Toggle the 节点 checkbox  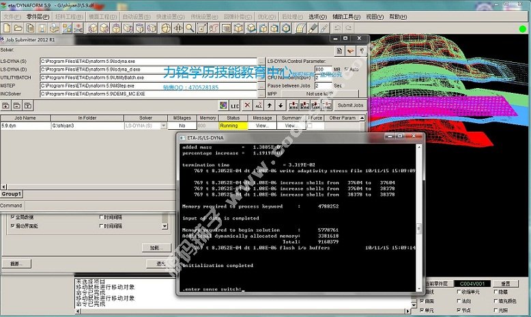[x=459, y=310]
